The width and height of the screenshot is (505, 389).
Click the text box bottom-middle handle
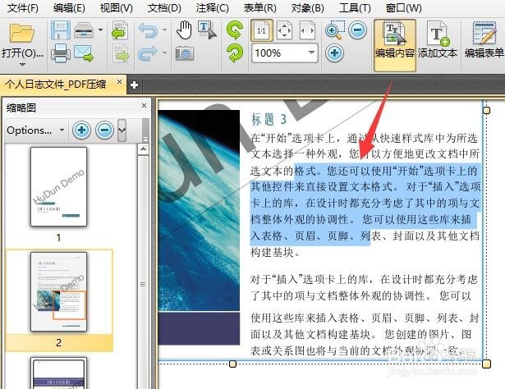(x=232, y=364)
